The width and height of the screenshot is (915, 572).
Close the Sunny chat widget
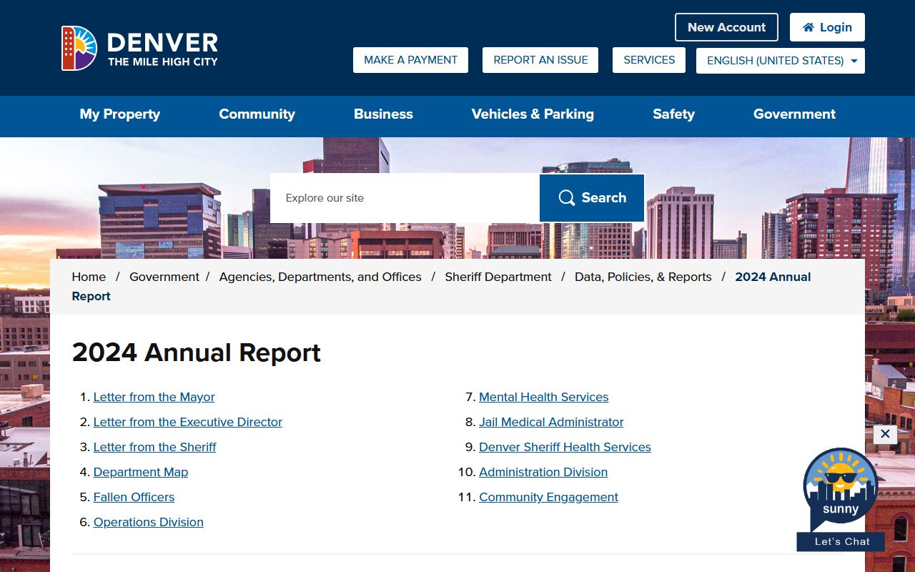885,434
